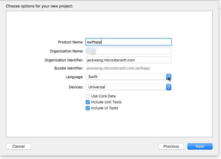Click the Language label
This screenshot has width=221, height=159.
pyautogui.click(x=75, y=77)
